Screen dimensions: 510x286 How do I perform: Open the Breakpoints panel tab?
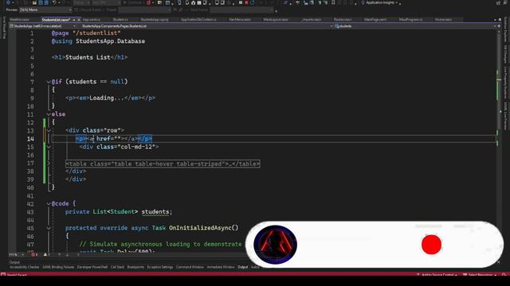135,267
